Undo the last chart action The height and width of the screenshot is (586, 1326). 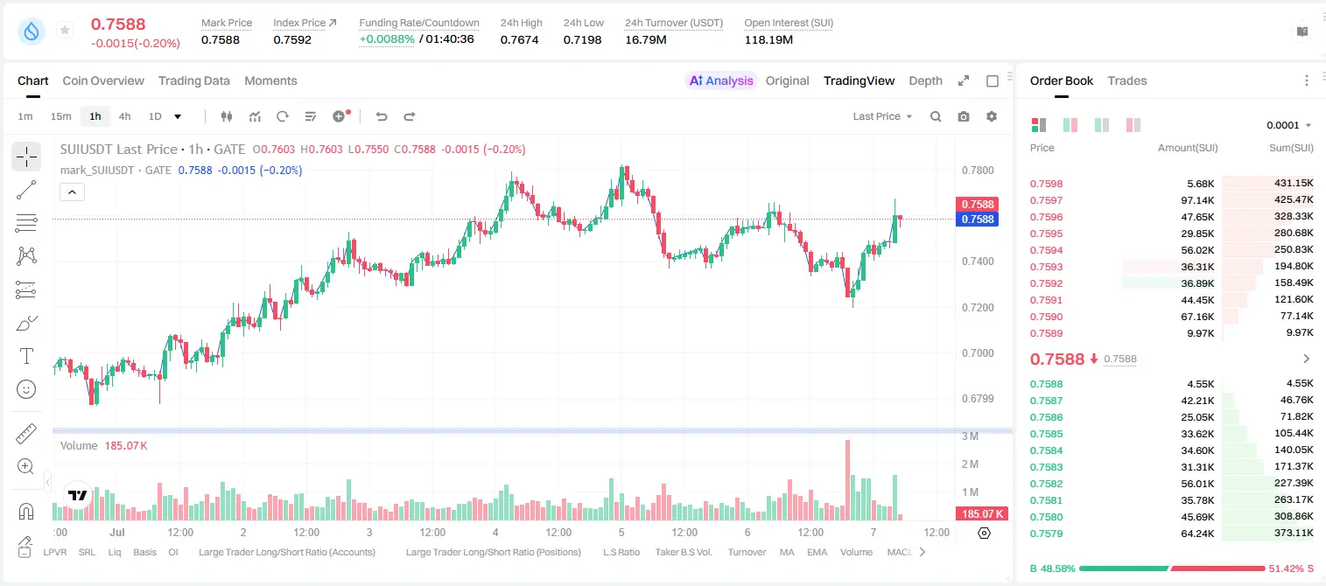click(382, 116)
